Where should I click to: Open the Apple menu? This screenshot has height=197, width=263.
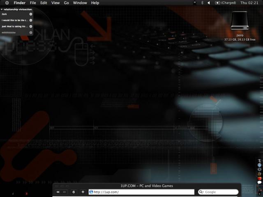coord(7,3)
